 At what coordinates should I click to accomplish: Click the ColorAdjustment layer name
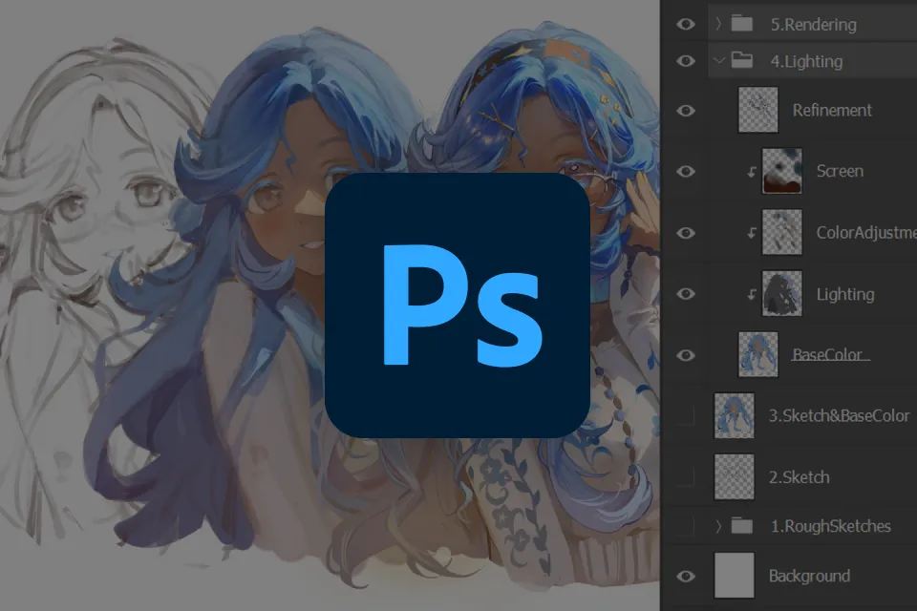[x=866, y=232]
